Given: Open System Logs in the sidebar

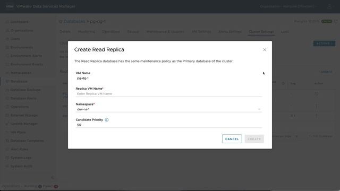Looking at the screenshot, I should click(21, 158).
